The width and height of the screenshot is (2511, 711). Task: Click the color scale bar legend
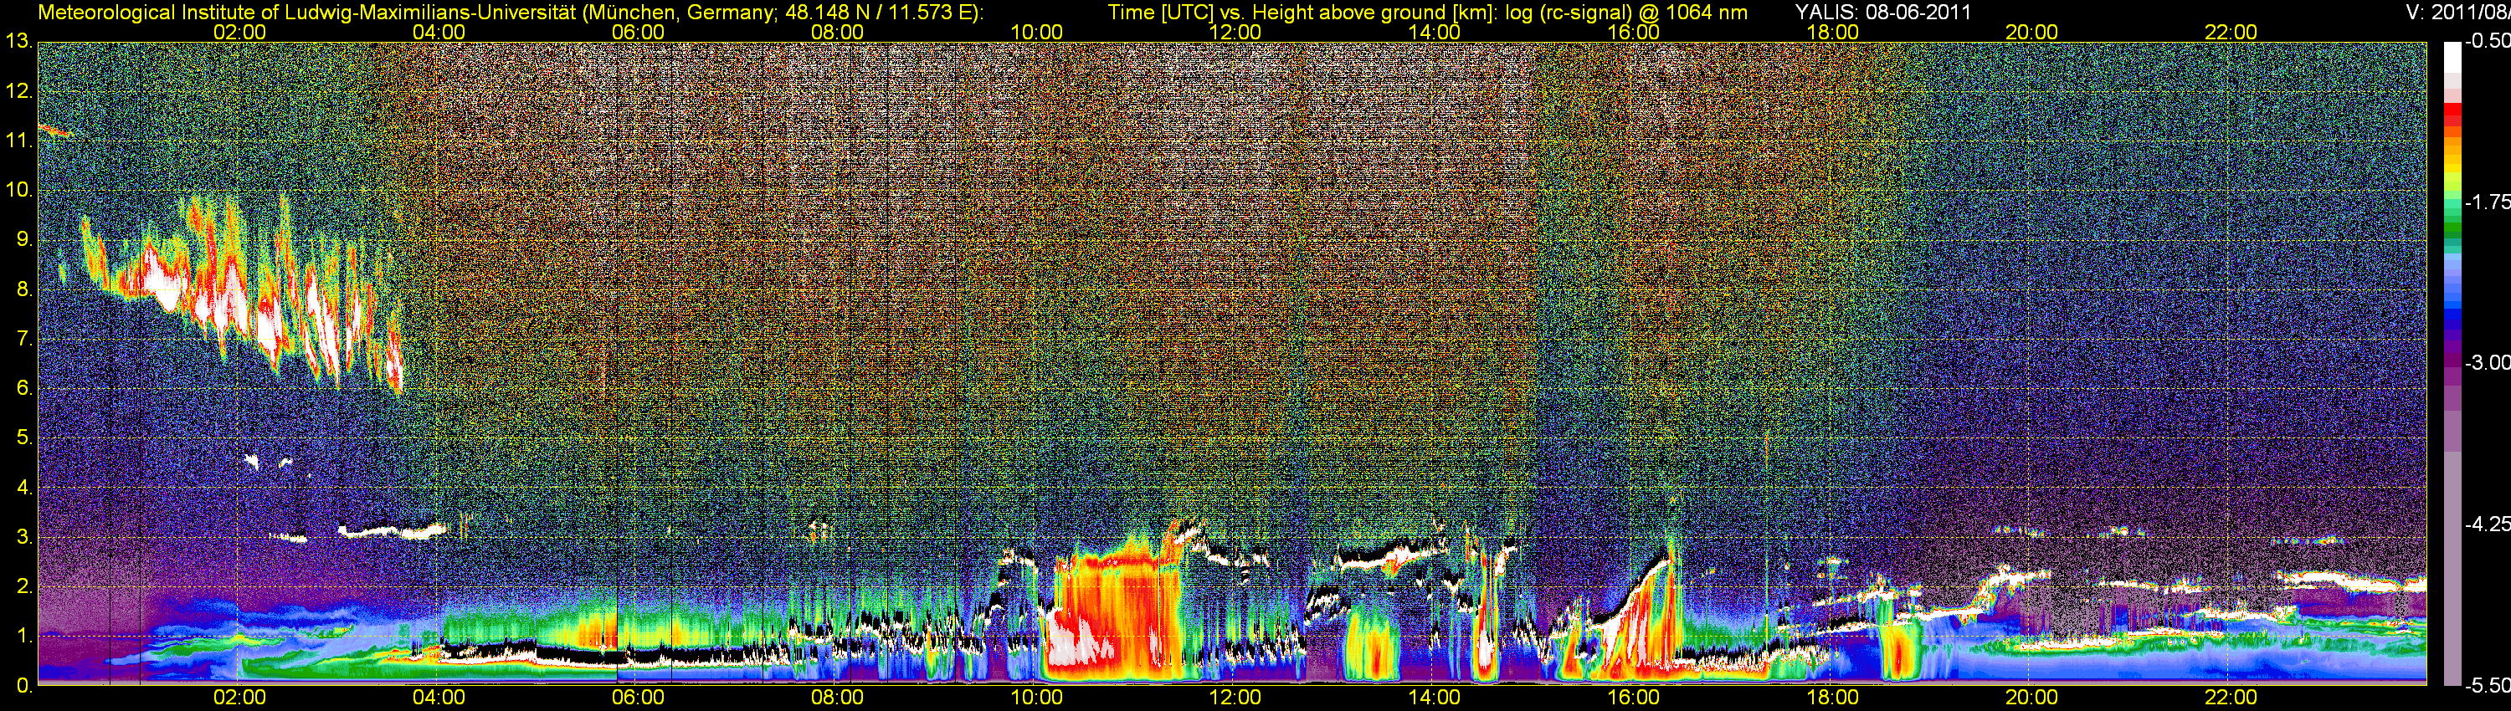point(2452,363)
